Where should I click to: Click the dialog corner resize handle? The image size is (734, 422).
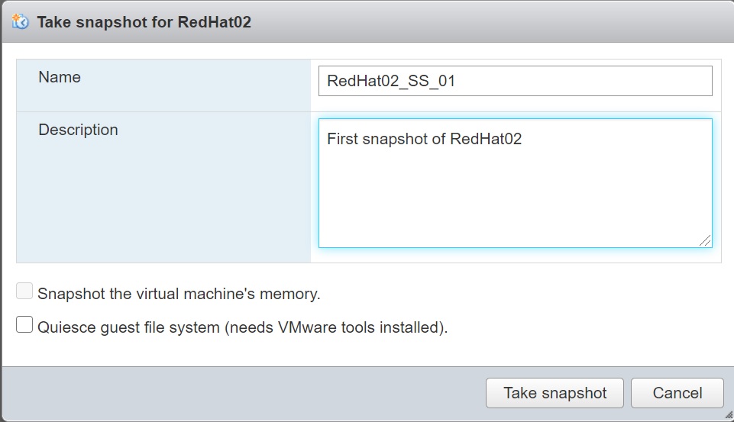coord(728,416)
